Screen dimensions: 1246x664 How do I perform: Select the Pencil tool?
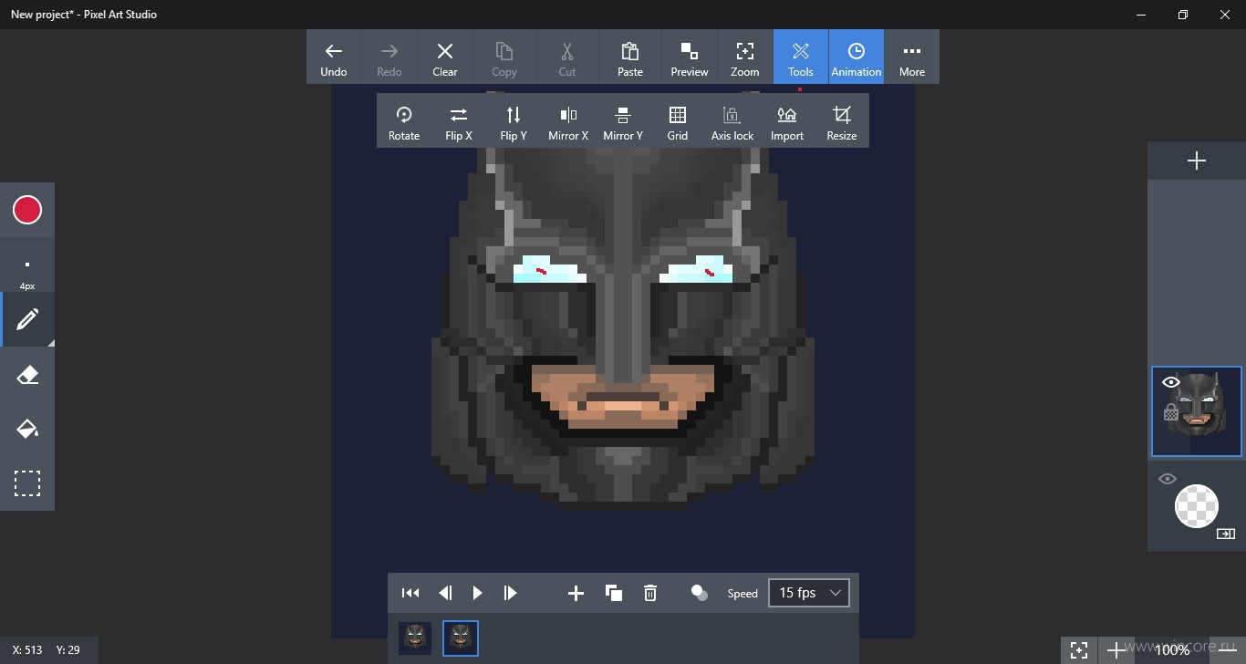tap(27, 320)
